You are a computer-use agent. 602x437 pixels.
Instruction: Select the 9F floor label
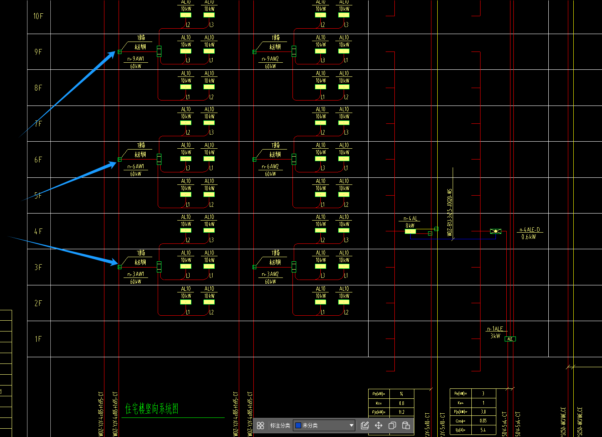tap(38, 52)
